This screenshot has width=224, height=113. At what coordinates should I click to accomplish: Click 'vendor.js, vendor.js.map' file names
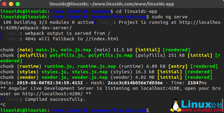coord(75,77)
